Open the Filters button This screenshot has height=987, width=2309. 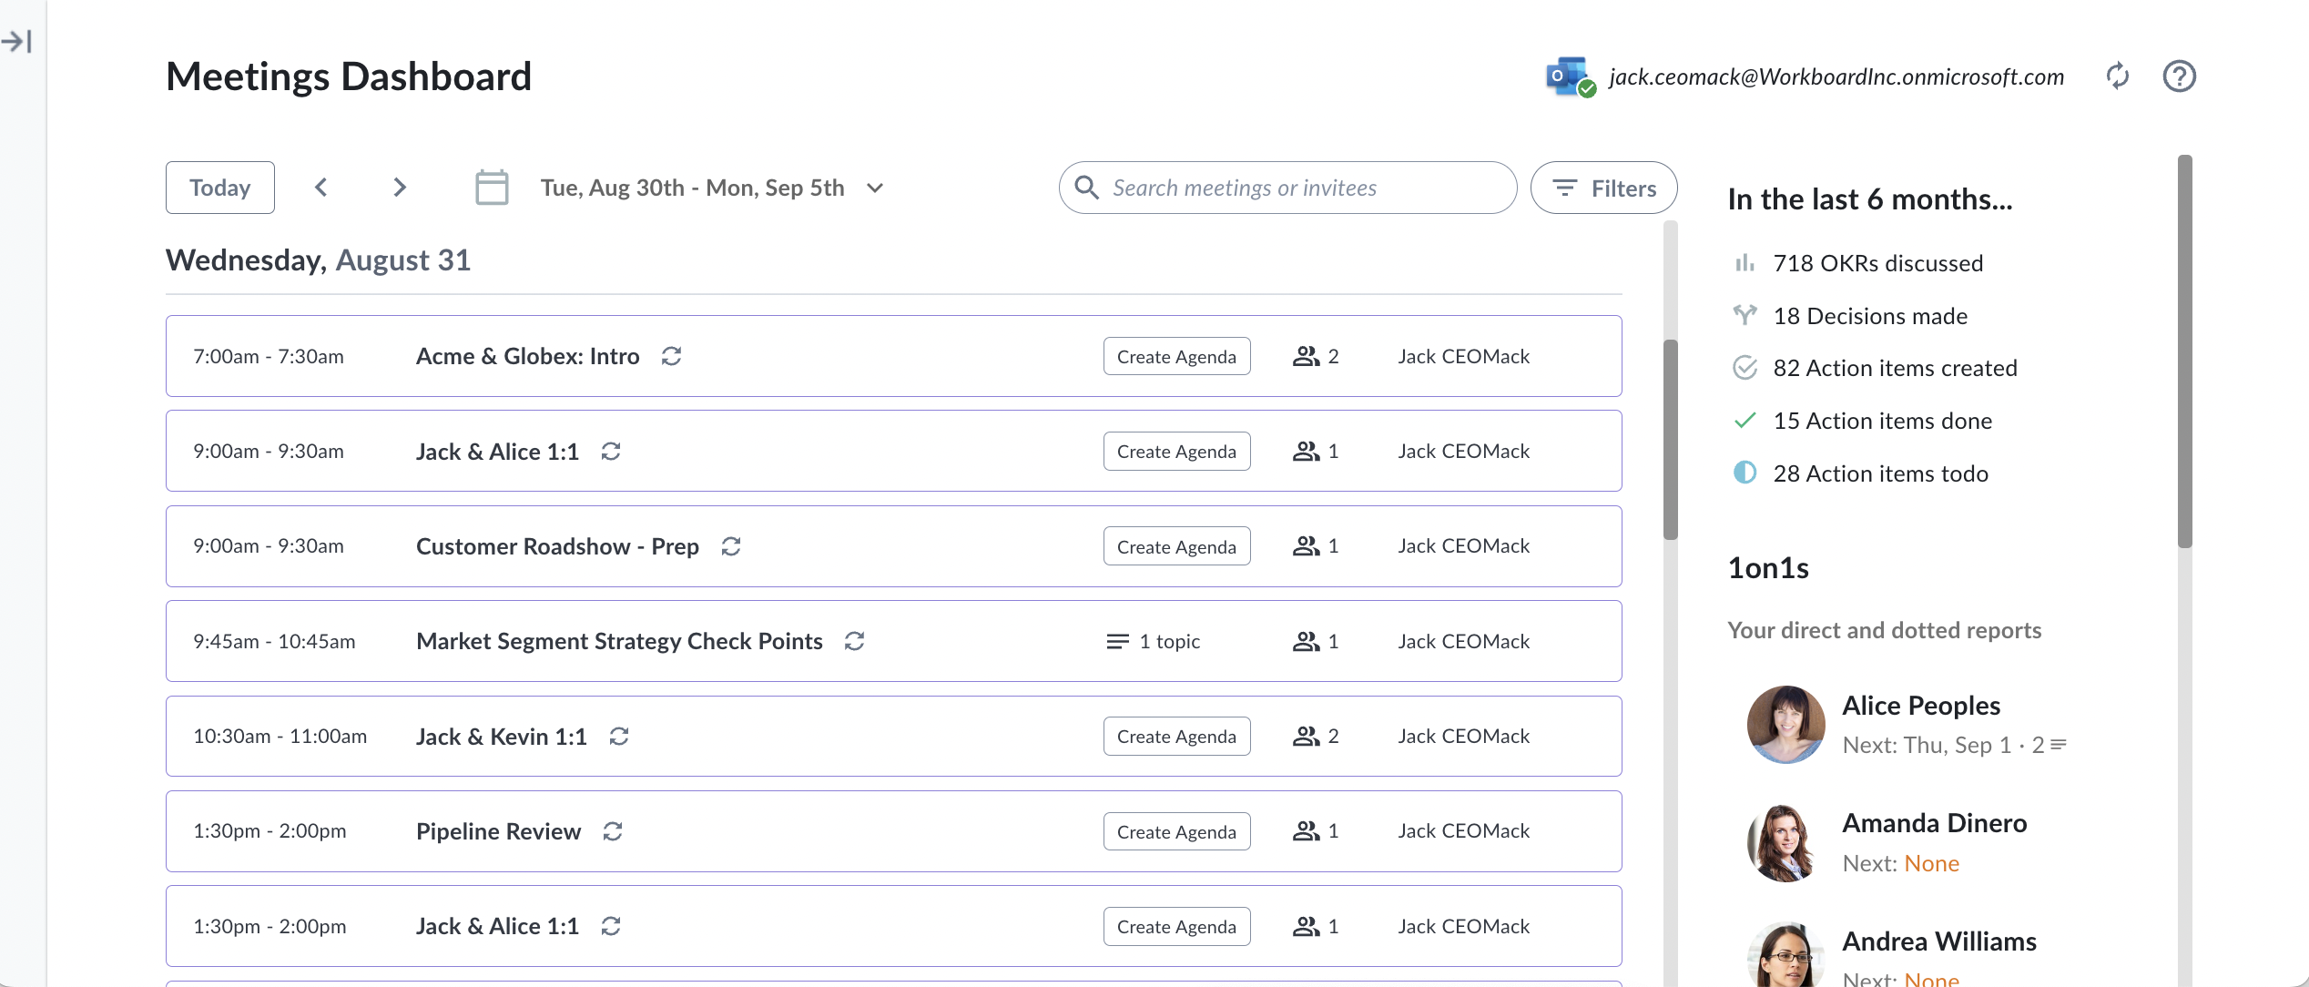coord(1603,188)
